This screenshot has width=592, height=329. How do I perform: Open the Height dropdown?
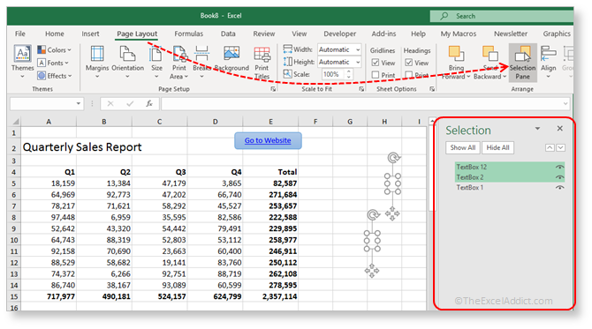[x=358, y=62]
